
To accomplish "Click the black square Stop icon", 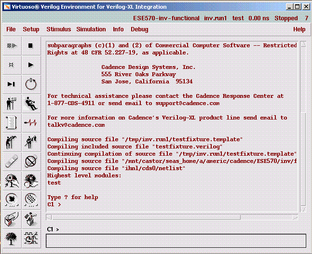I will (31, 46).
